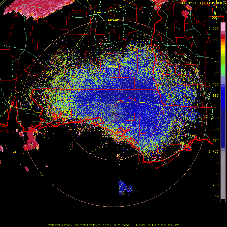Image resolution: width=227 pixels, height=227 pixels.
Task: Select the DCC label above the color scale
Action: pyautogui.click(x=221, y=15)
